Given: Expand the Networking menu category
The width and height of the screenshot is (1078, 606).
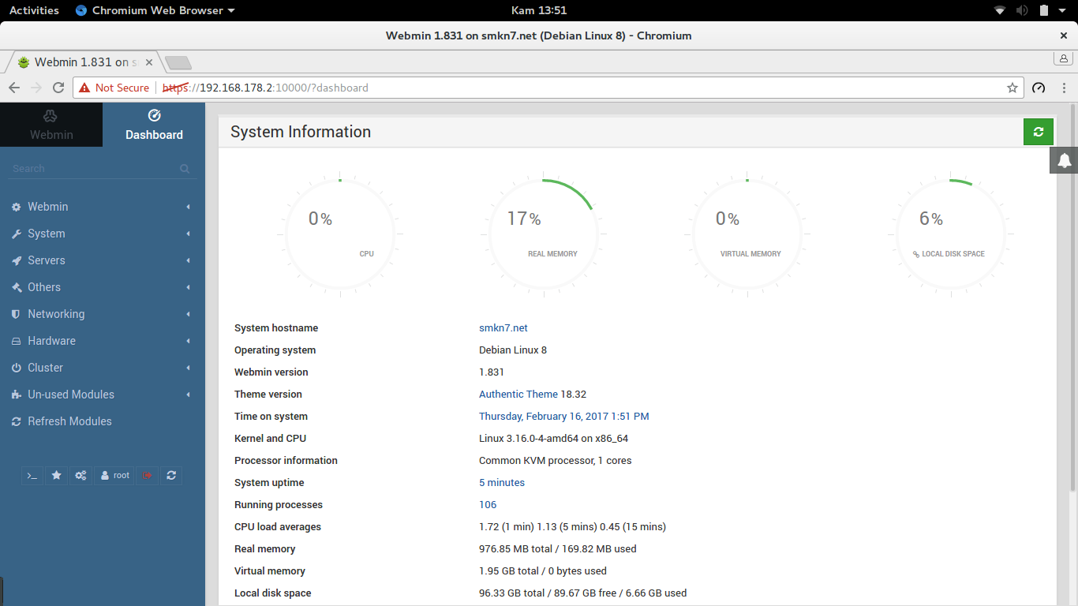Looking at the screenshot, I should click(103, 314).
